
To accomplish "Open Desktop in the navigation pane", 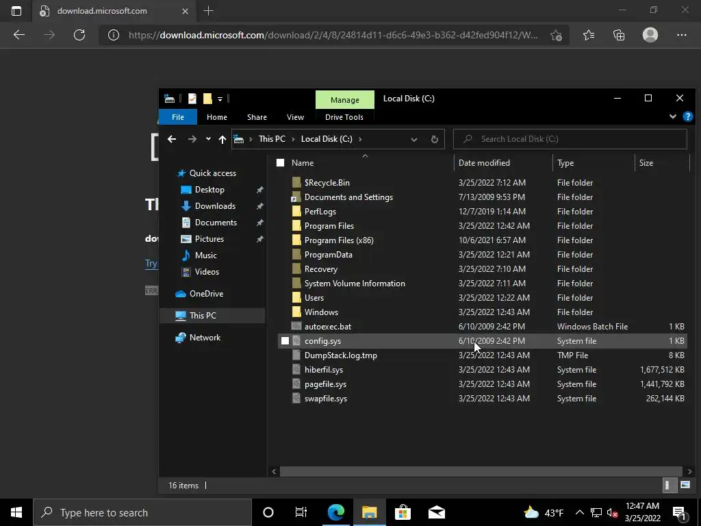I will [209, 190].
